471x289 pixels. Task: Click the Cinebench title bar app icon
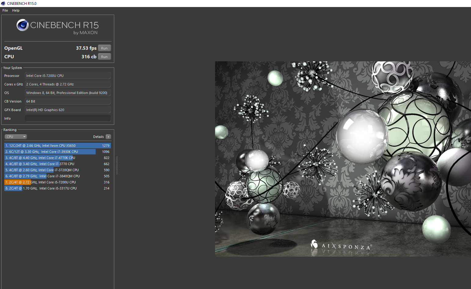[3, 3]
